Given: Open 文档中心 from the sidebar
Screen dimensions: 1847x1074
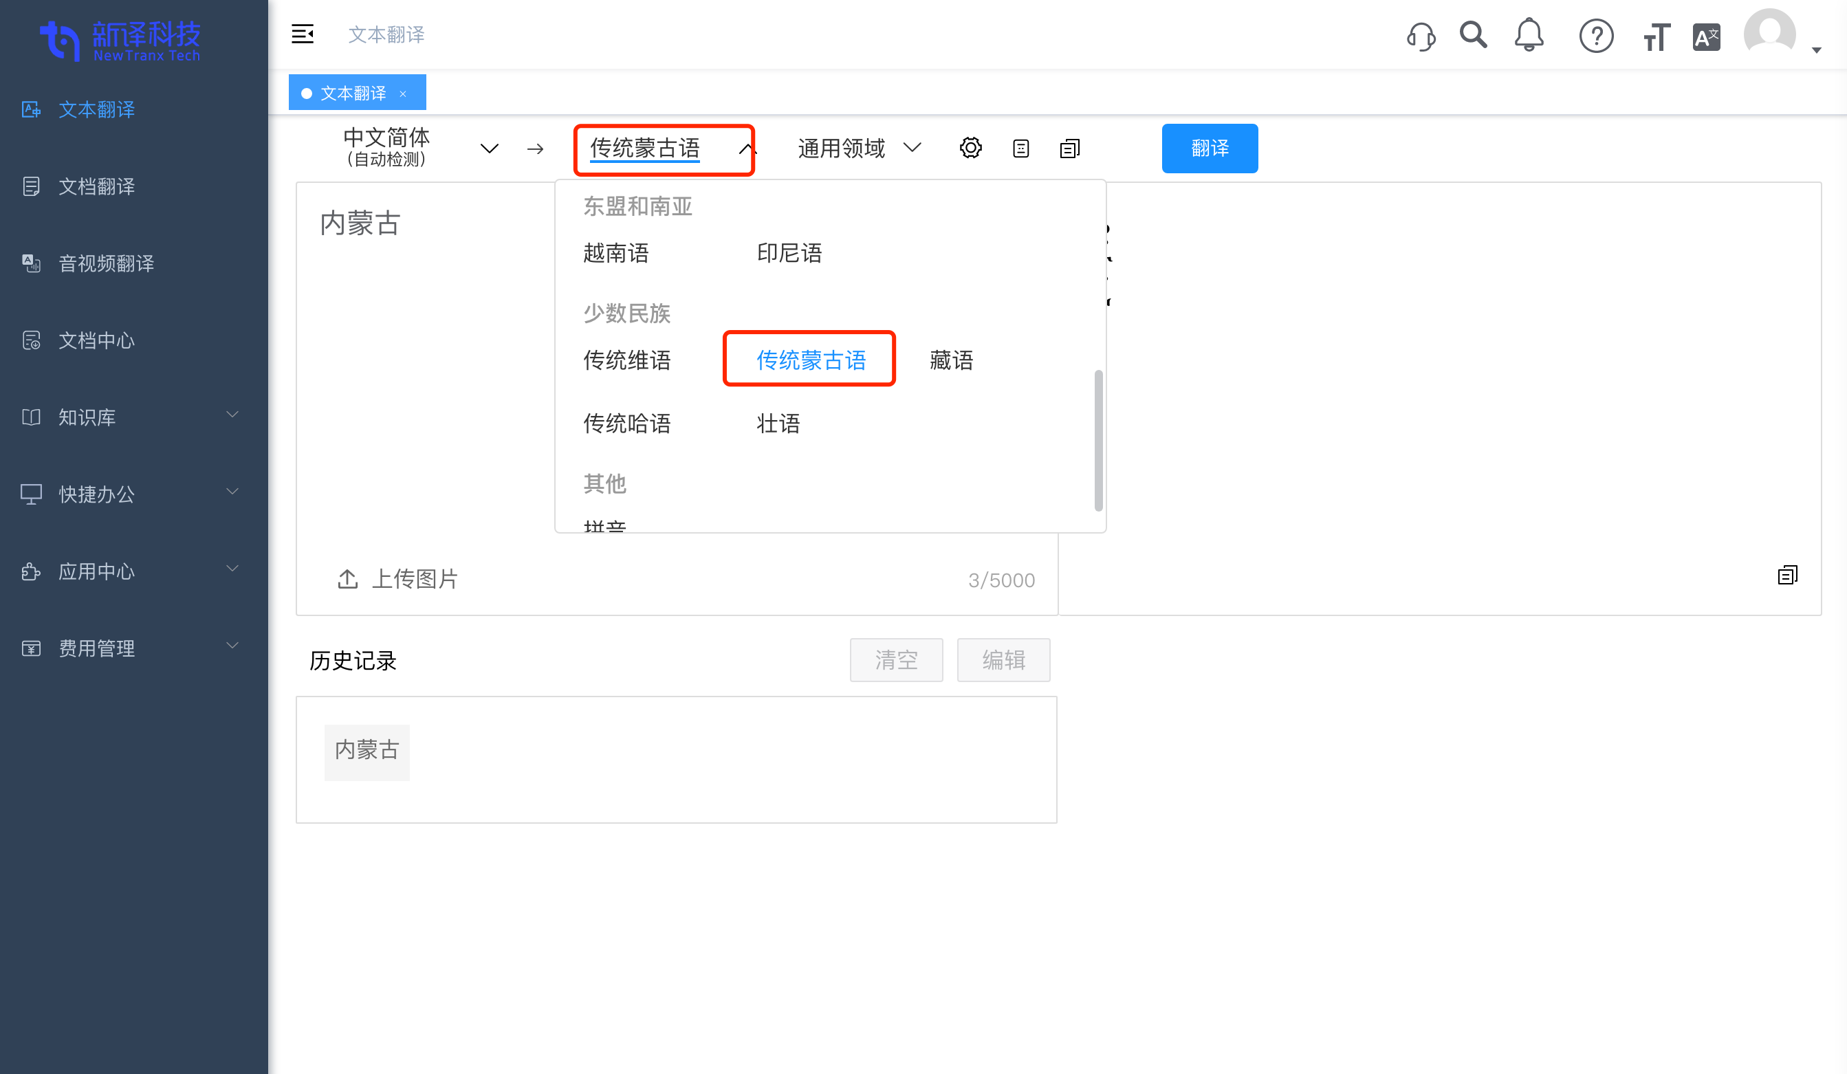Looking at the screenshot, I should click(96, 340).
